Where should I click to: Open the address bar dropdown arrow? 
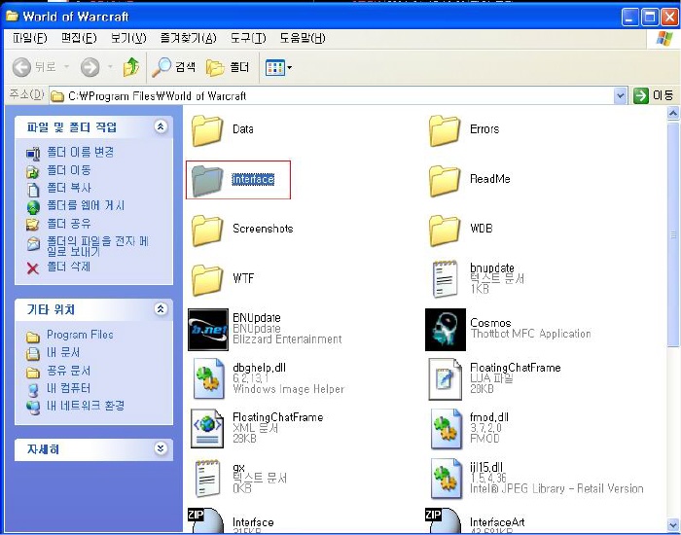pyautogui.click(x=621, y=95)
